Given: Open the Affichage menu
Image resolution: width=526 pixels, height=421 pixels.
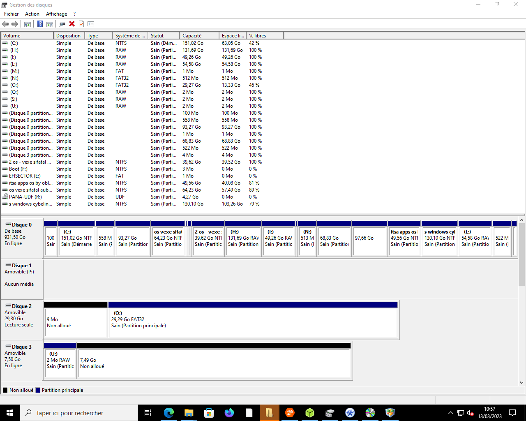Looking at the screenshot, I should [56, 14].
